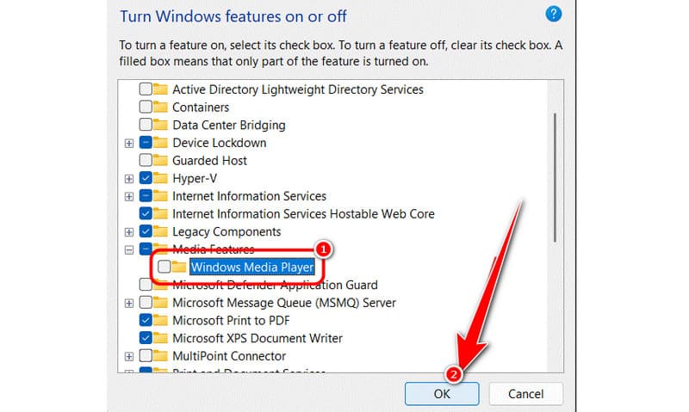Image resolution: width=689 pixels, height=412 pixels.
Task: Expand the Device Lockdown tree node
Action: tap(129, 143)
